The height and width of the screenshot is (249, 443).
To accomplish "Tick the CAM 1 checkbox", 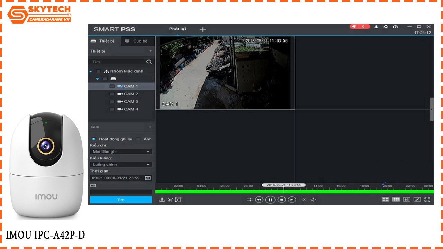I will [x=112, y=86].
